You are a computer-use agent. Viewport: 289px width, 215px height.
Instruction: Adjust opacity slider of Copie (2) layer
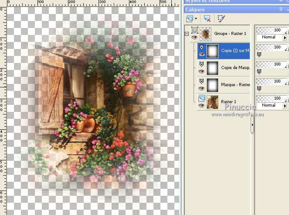[x=271, y=47]
